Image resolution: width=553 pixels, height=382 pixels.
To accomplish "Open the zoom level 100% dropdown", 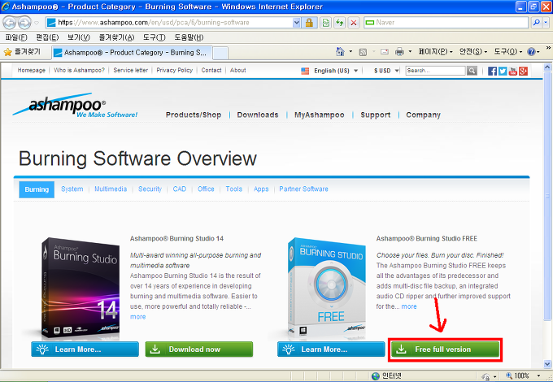I will [x=538, y=375].
